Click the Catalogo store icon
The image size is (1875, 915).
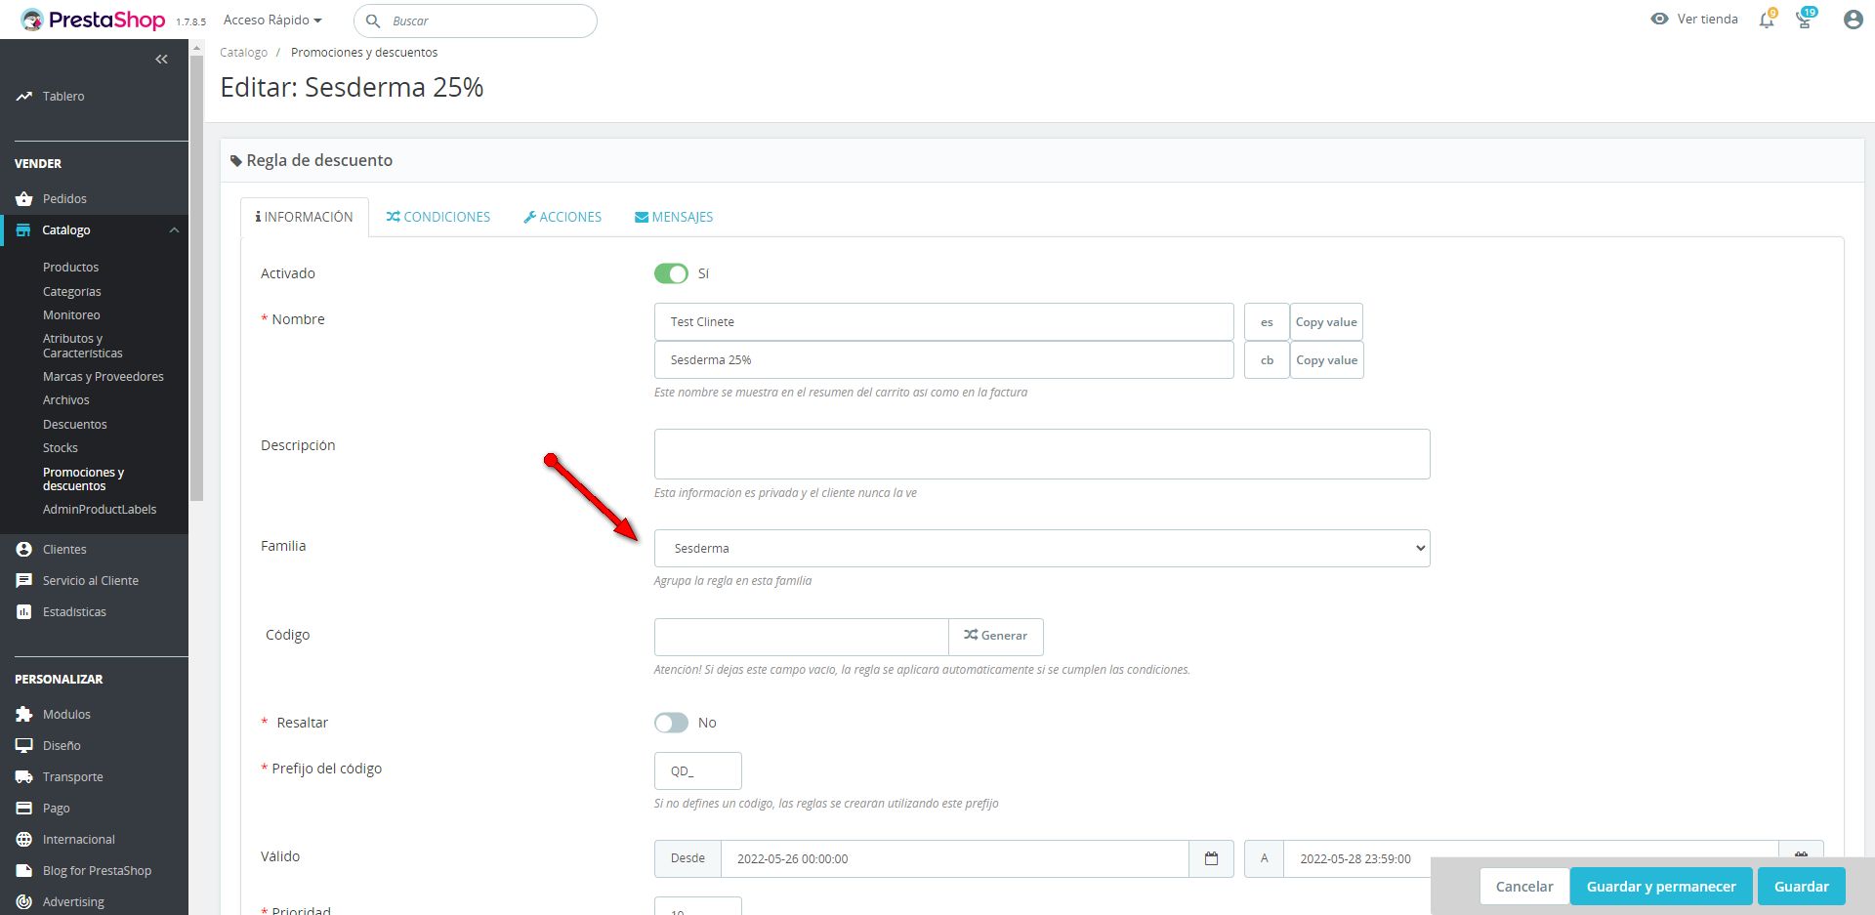coord(23,230)
